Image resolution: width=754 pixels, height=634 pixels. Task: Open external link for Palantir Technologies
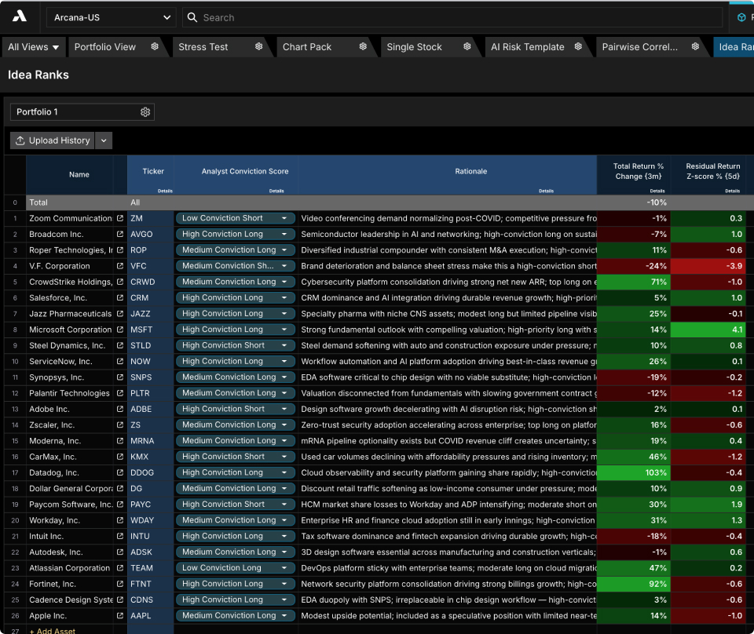click(119, 393)
